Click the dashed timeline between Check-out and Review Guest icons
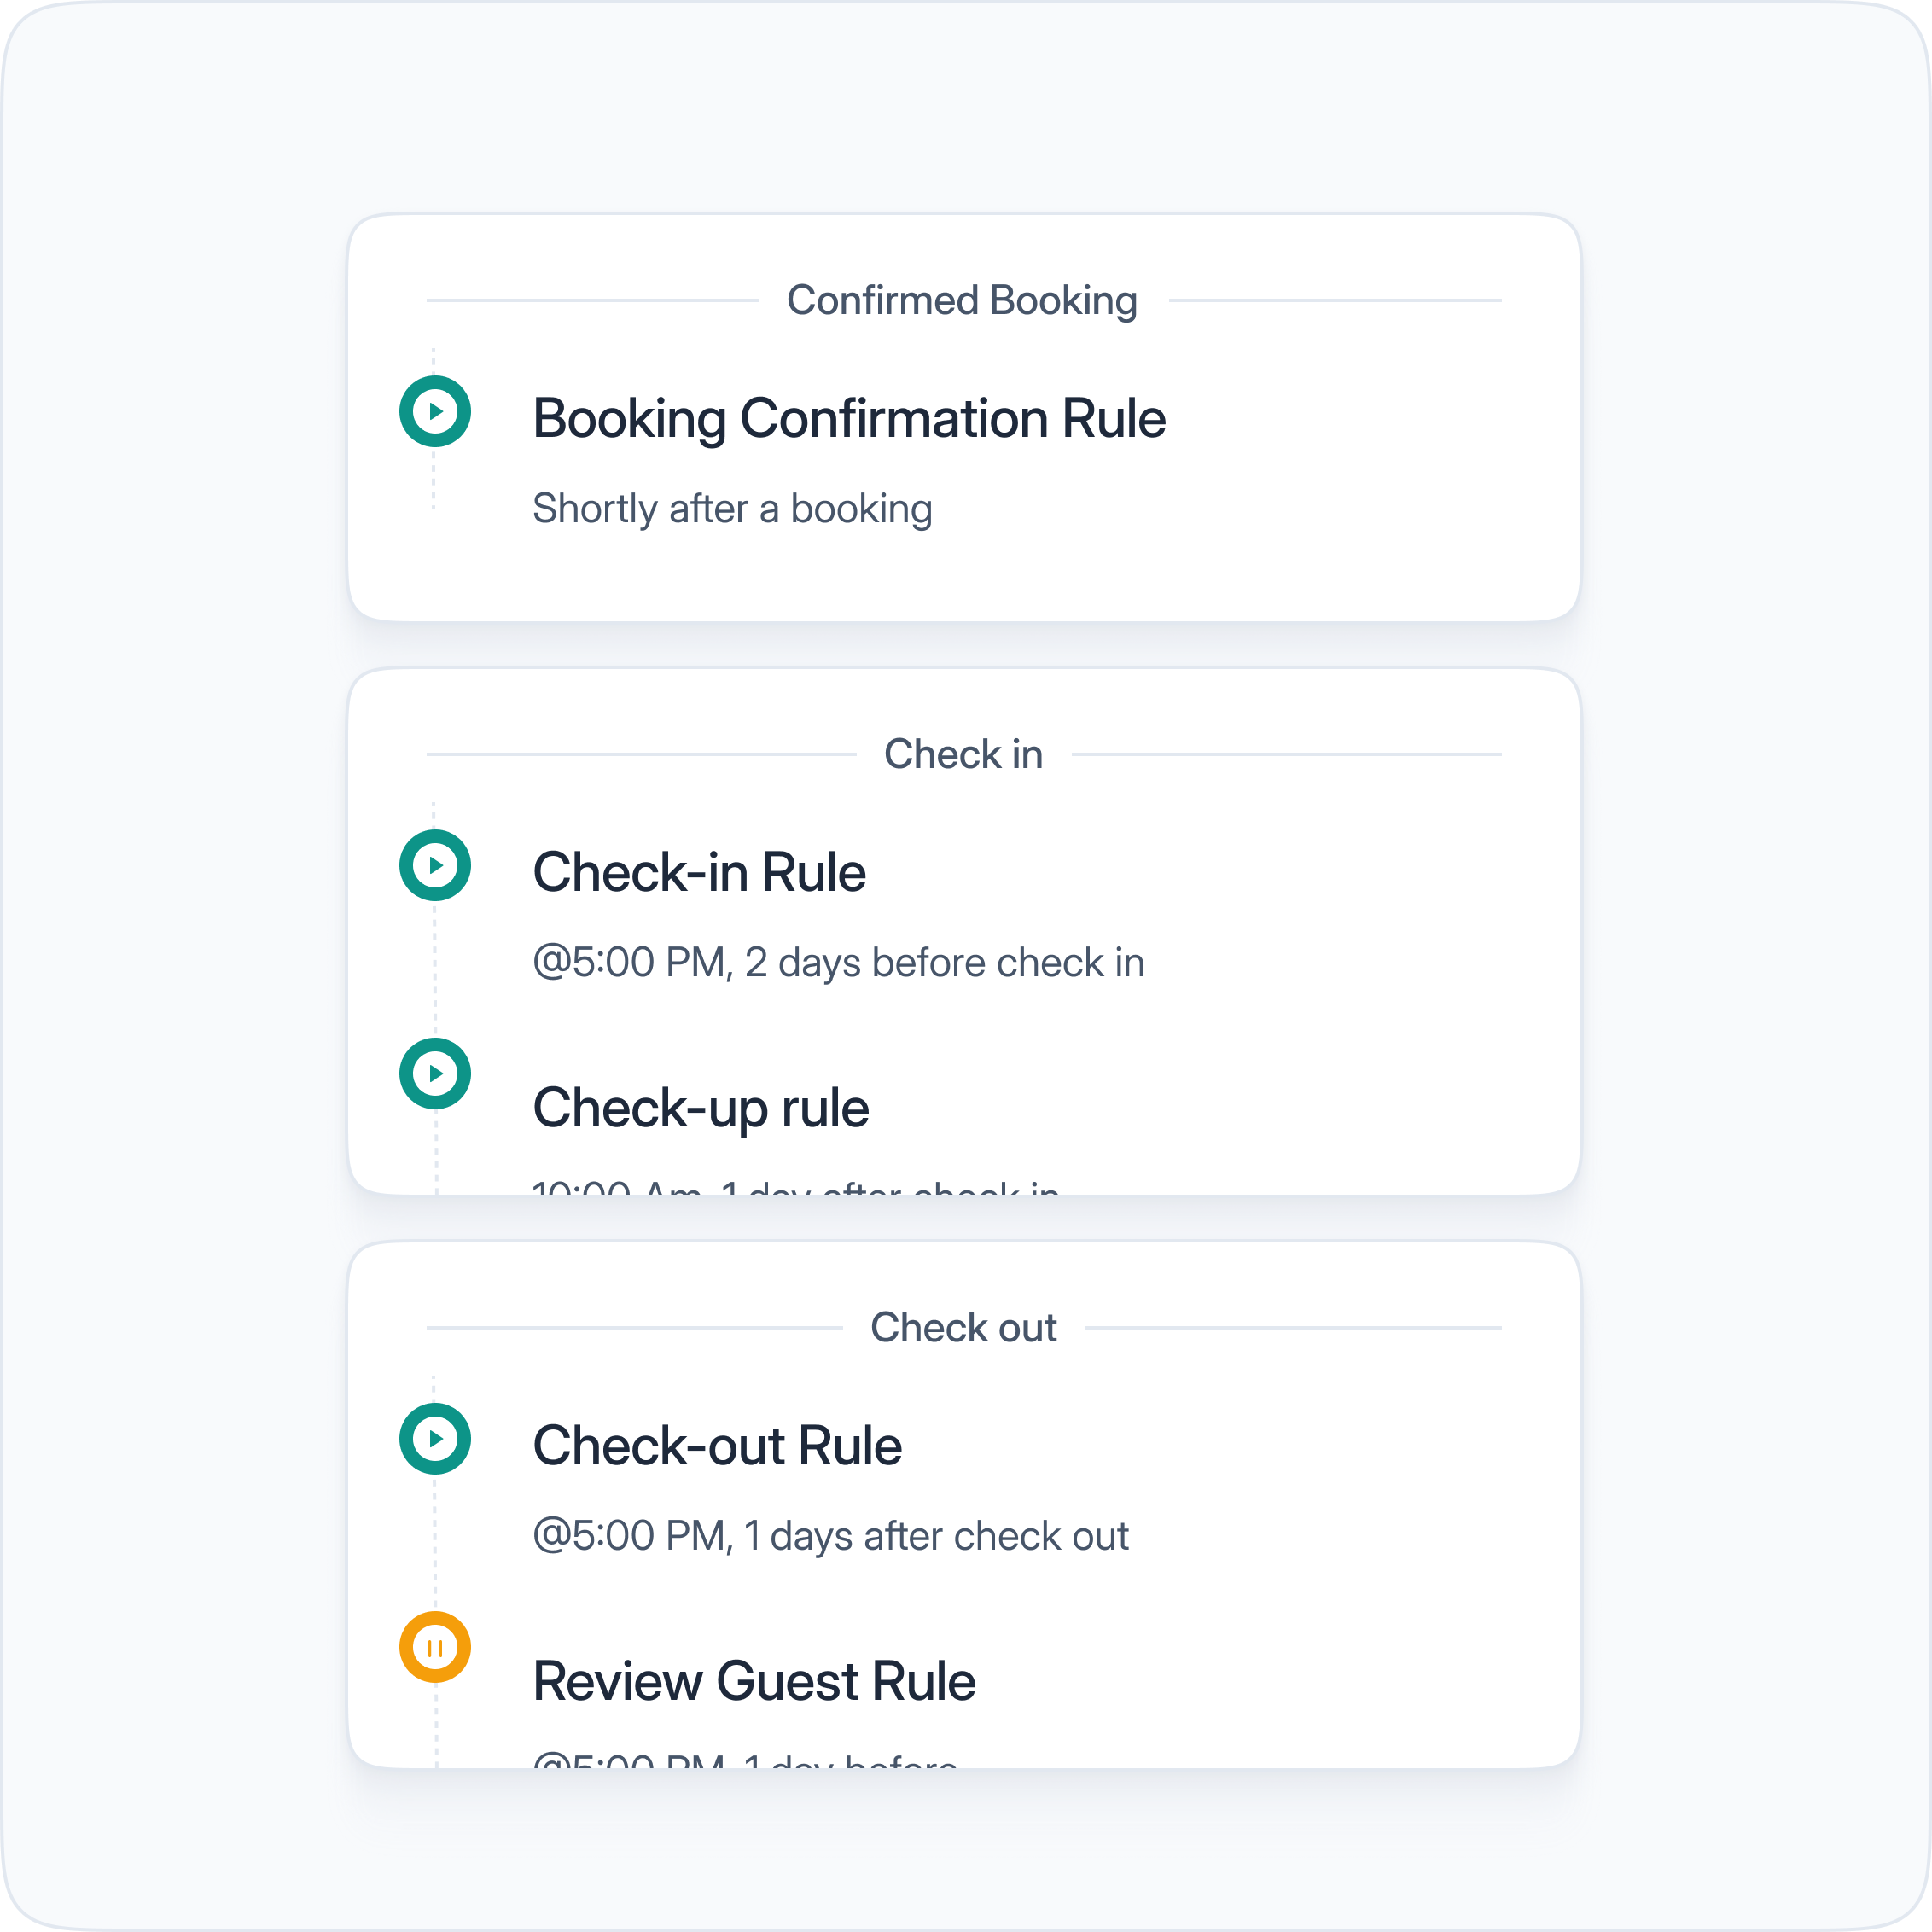 (435, 1543)
